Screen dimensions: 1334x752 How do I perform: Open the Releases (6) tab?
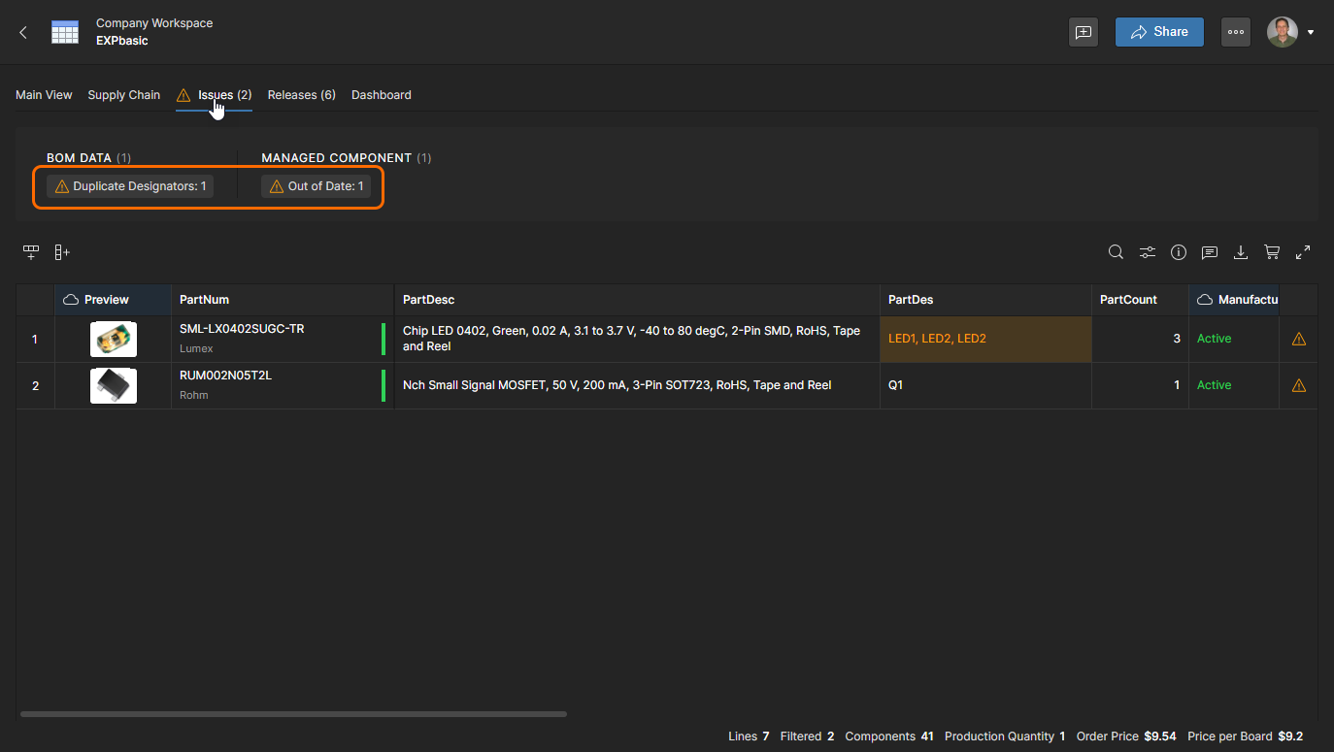301,95
